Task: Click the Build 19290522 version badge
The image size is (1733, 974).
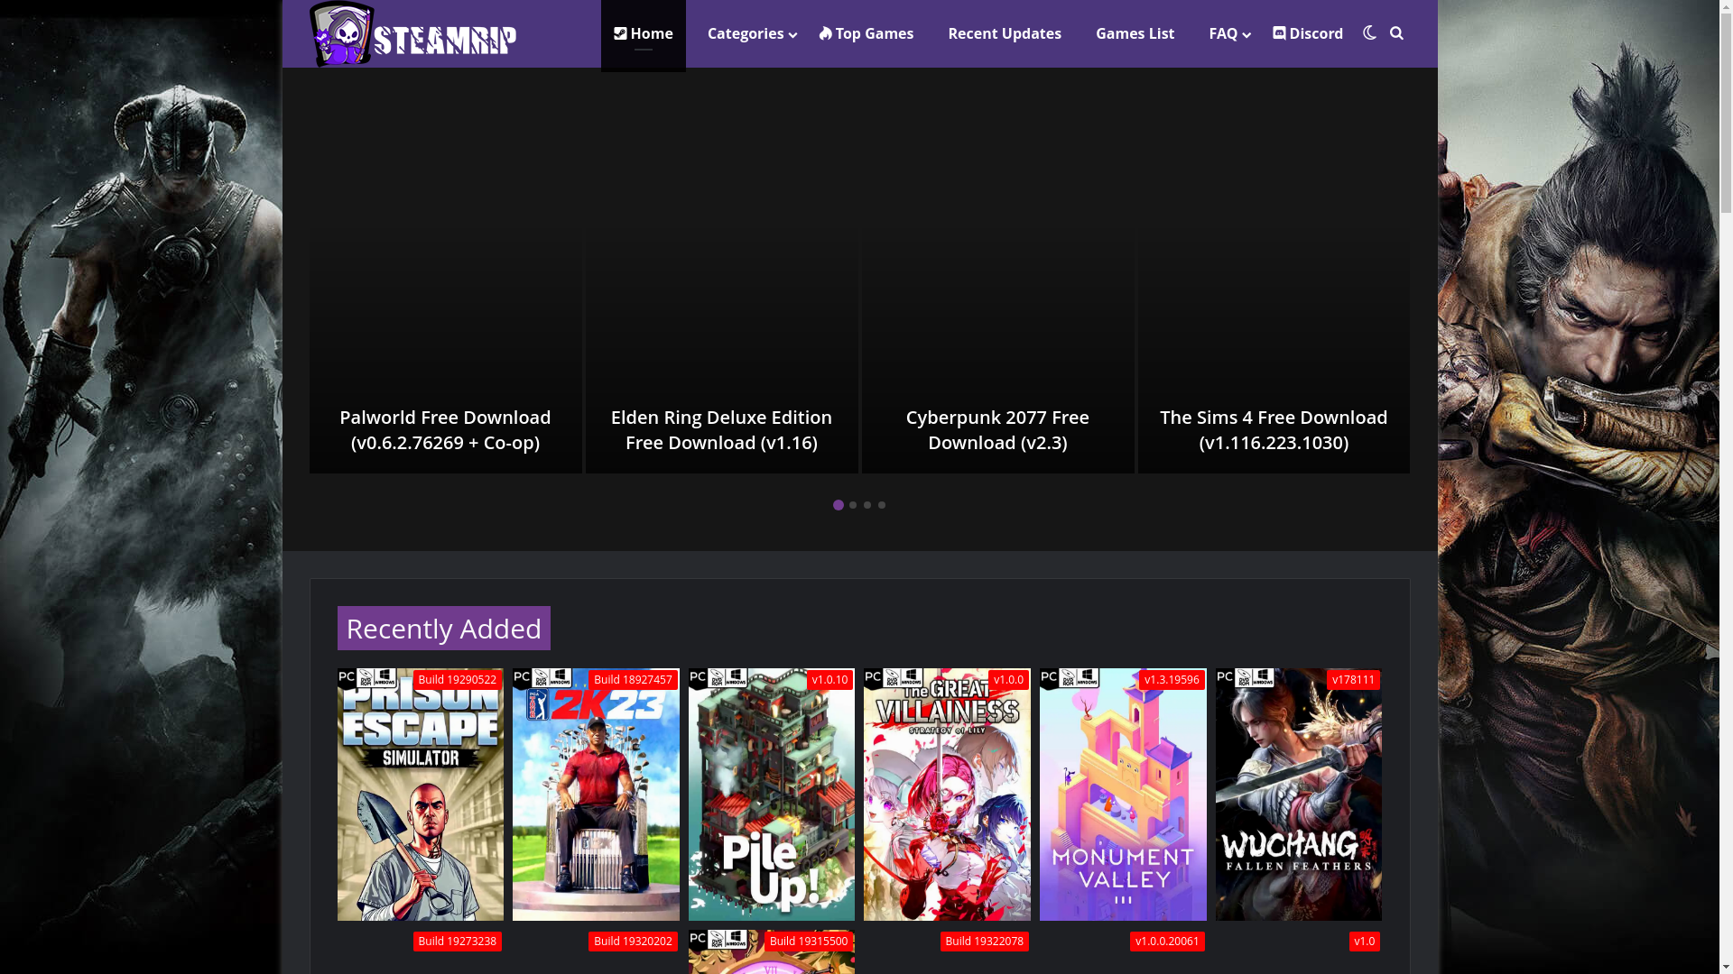Action: tap(458, 680)
